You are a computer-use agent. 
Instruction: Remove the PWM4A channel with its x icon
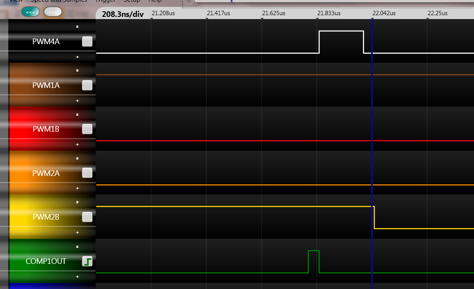tap(77, 26)
